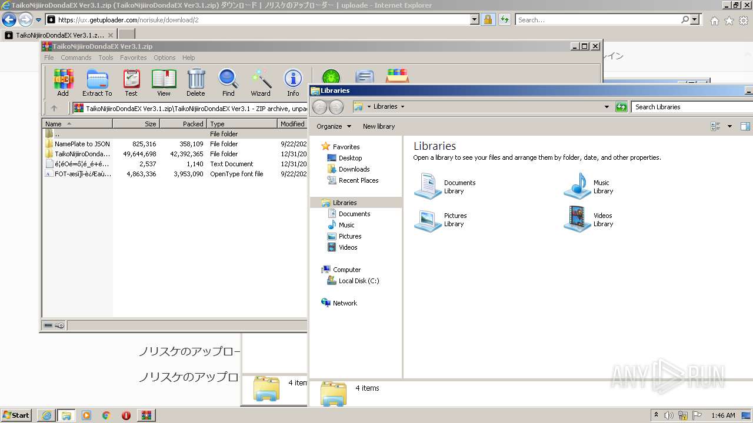753x423 pixels.
Task: Open the change view dropdown arrow in Libraries
Action: point(729,126)
